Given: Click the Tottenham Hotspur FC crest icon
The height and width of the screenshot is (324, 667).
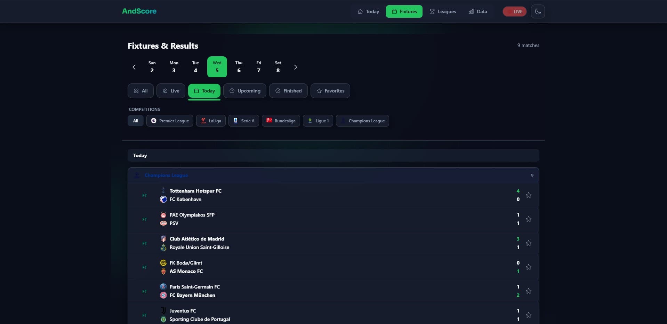Looking at the screenshot, I should (x=163, y=191).
